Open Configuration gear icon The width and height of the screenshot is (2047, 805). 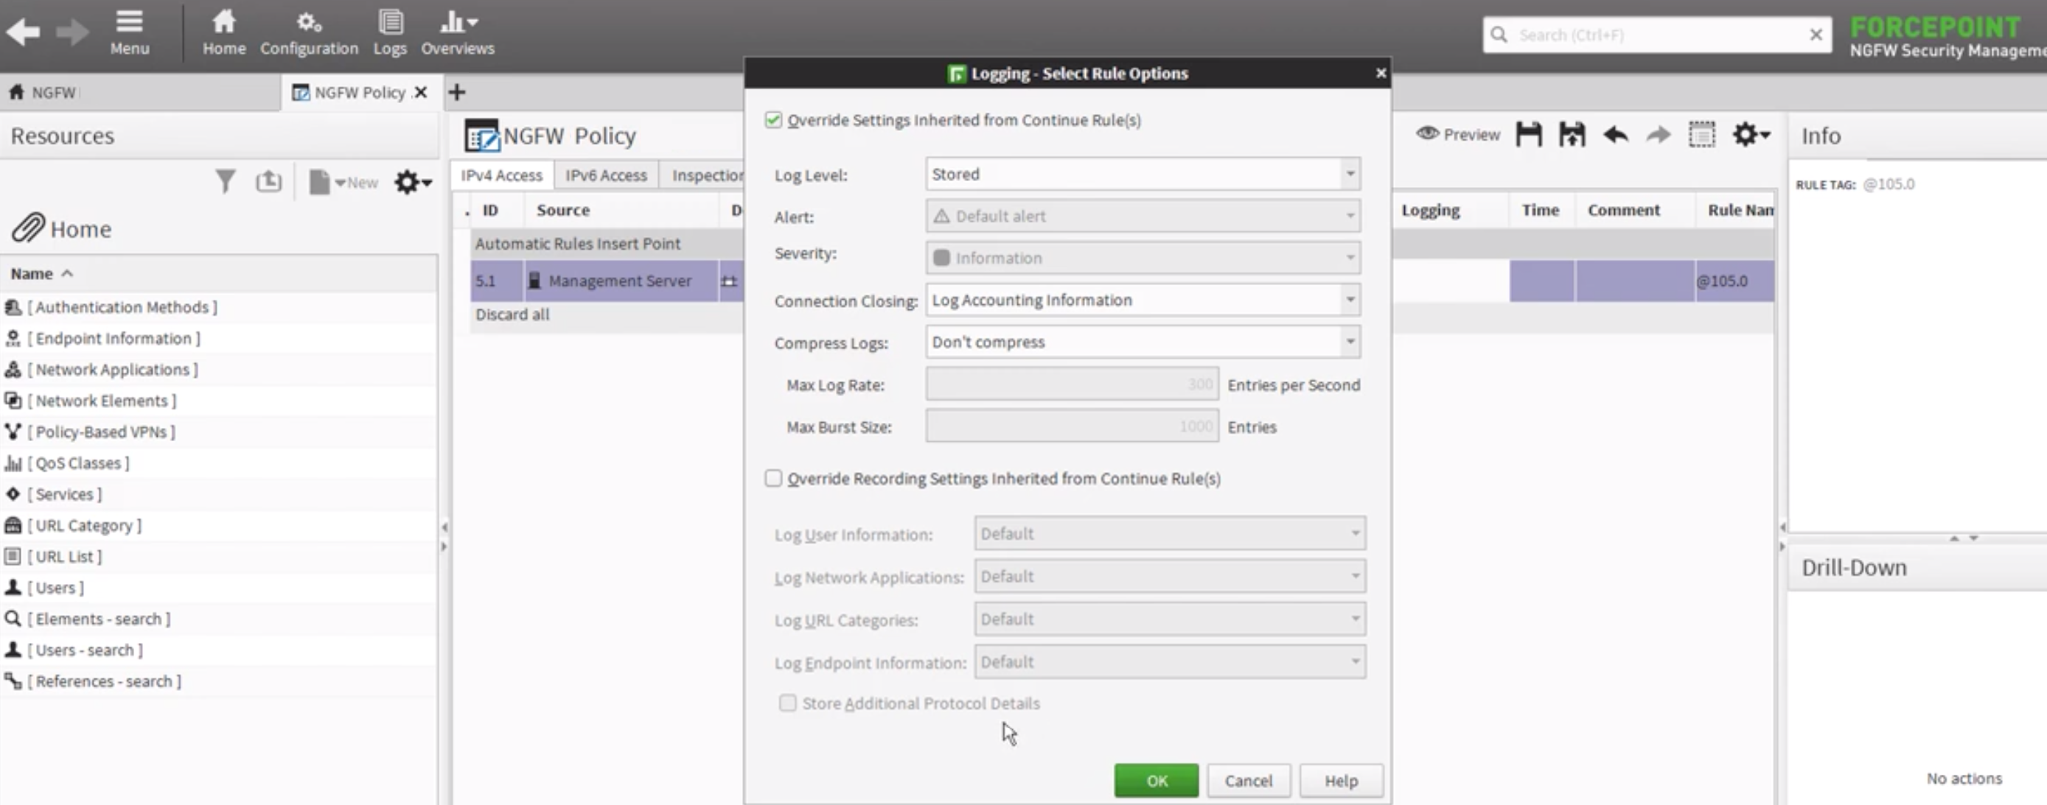[309, 32]
